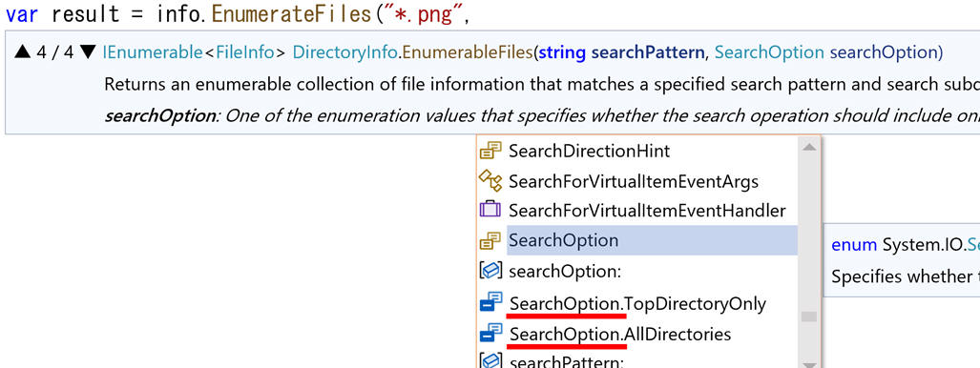Choose SearchOption.AllDirectories in completion list
This screenshot has height=368, width=980.
(620, 335)
